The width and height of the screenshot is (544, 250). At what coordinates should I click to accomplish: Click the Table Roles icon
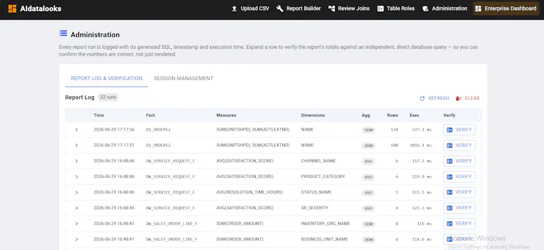(381, 9)
